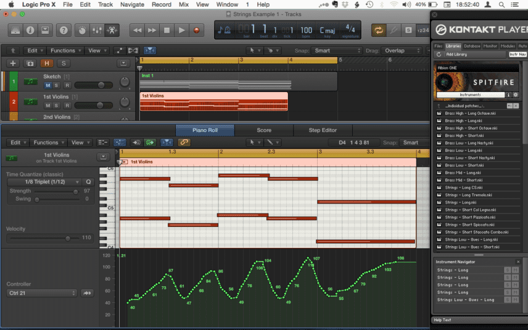This screenshot has width=528, height=330.
Task: Open the Tracks area Edit menu
Action: [35, 51]
